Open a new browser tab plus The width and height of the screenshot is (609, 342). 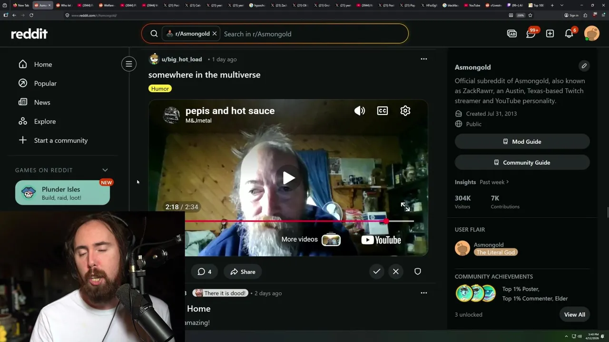[552, 5]
